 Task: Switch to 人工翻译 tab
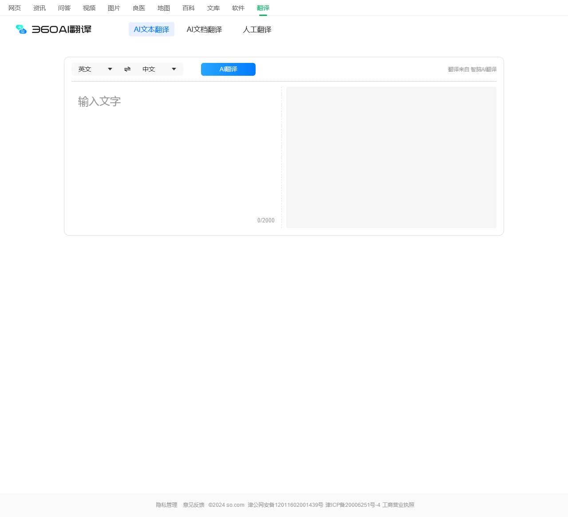257,29
